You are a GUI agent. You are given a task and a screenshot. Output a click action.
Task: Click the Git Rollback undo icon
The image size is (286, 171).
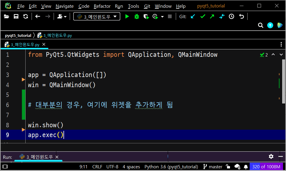(242, 17)
